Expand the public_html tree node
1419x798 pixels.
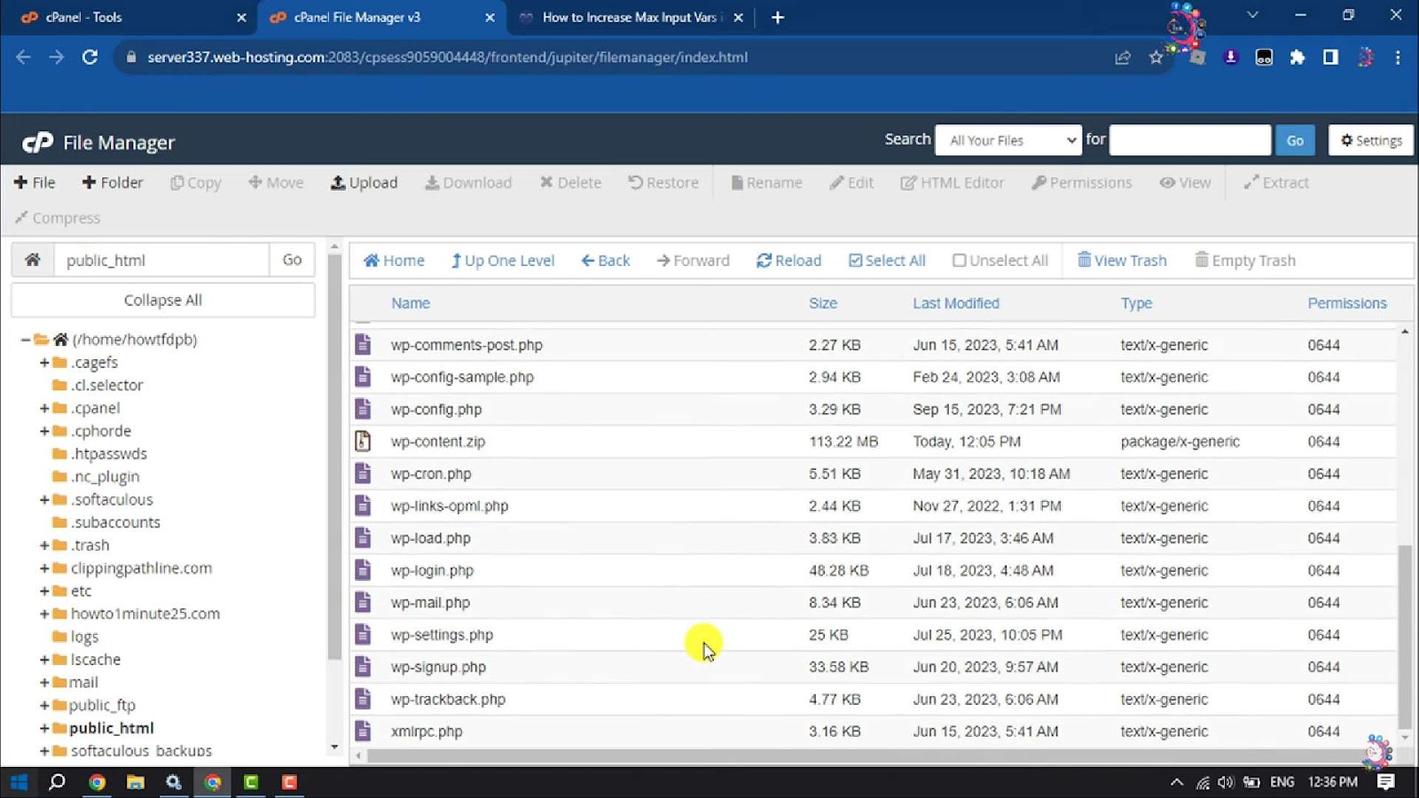44,728
